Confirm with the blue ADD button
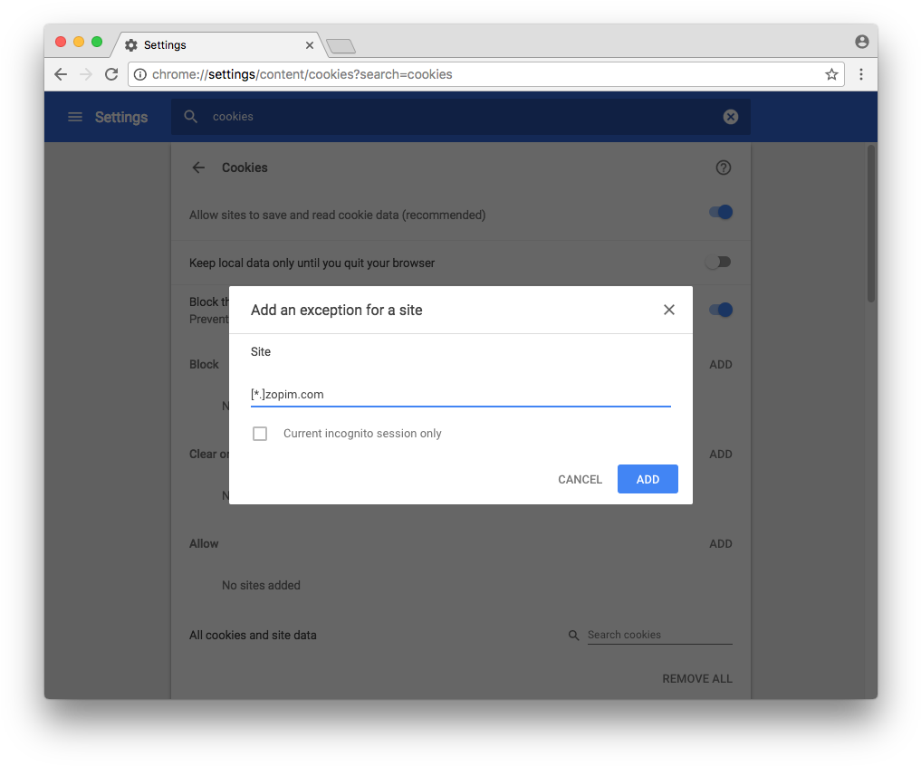Image resolution: width=921 pixels, height=766 pixels. click(x=647, y=479)
